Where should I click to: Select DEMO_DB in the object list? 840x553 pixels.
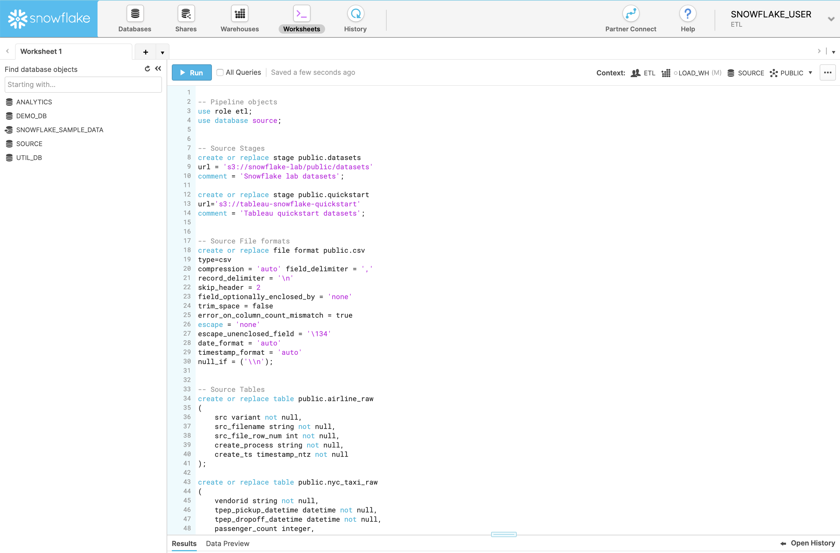(31, 116)
